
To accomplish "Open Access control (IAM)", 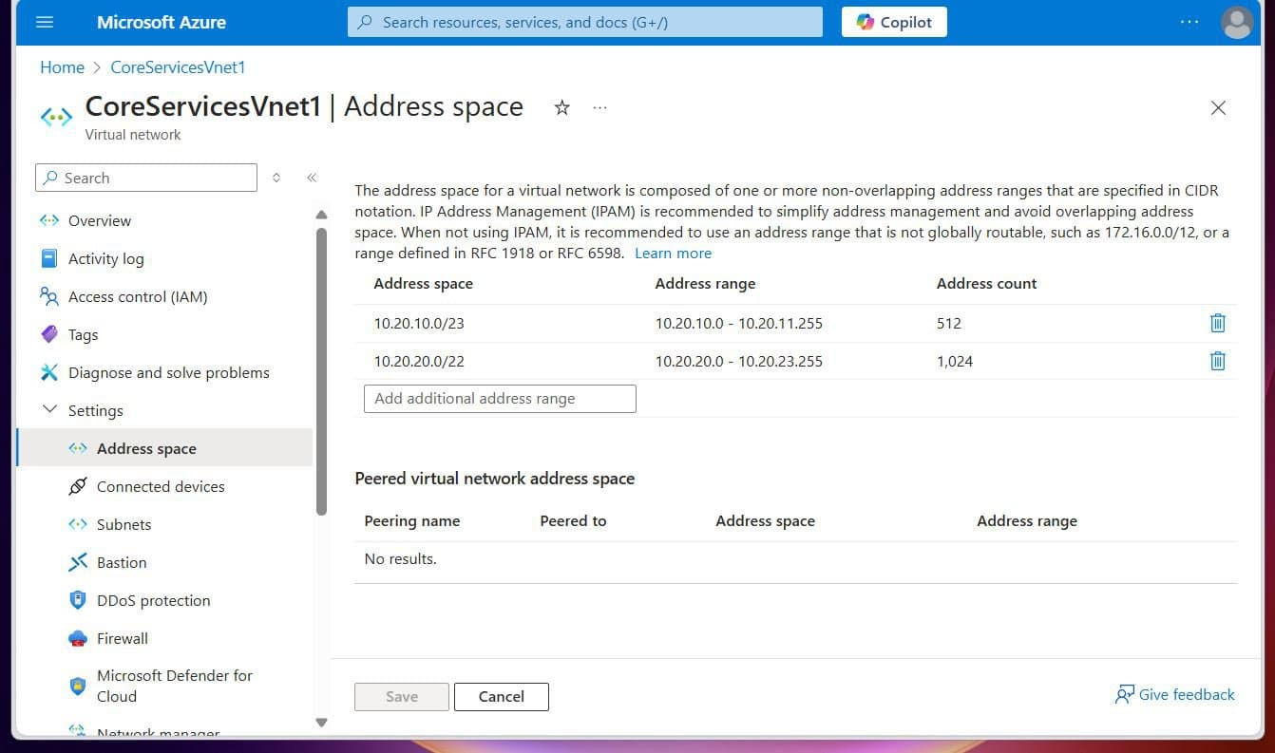I will (138, 296).
